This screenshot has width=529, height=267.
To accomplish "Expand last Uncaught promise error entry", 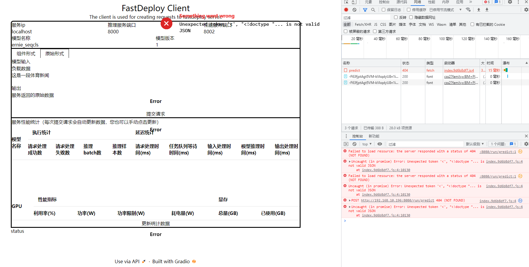I will click(x=350, y=207).
